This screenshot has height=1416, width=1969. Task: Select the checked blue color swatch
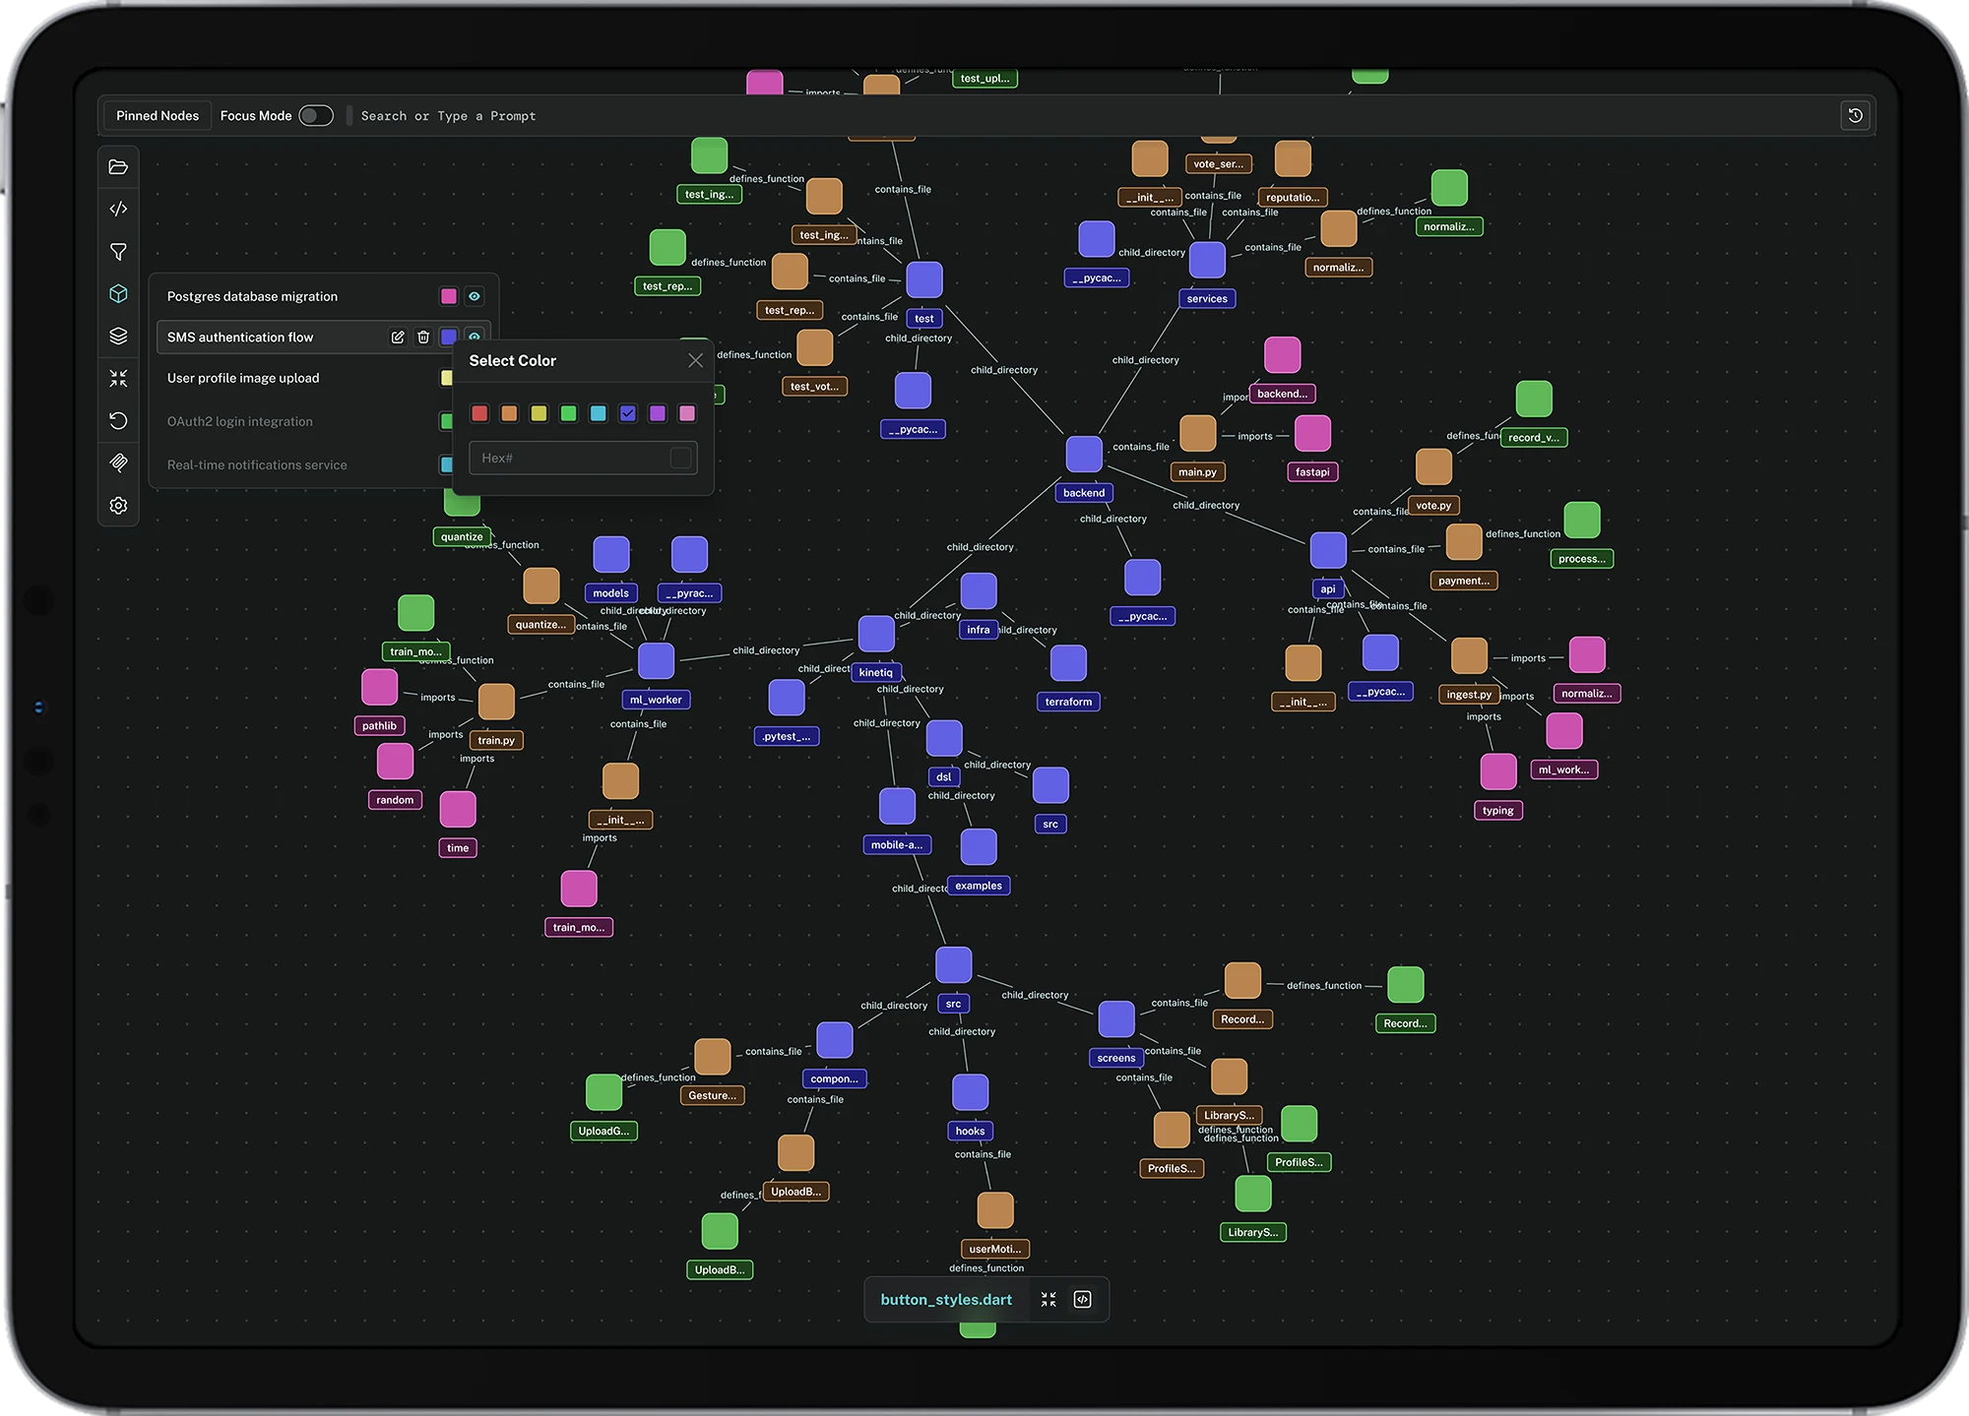pos(628,413)
